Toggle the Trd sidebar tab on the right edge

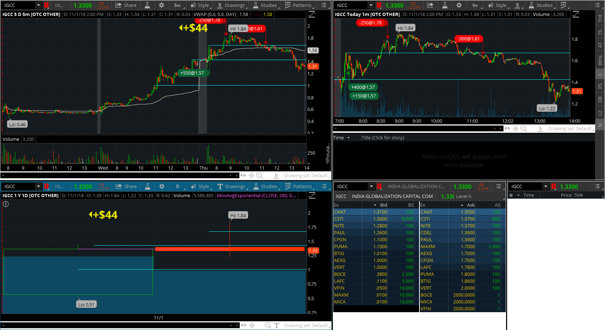click(x=600, y=19)
